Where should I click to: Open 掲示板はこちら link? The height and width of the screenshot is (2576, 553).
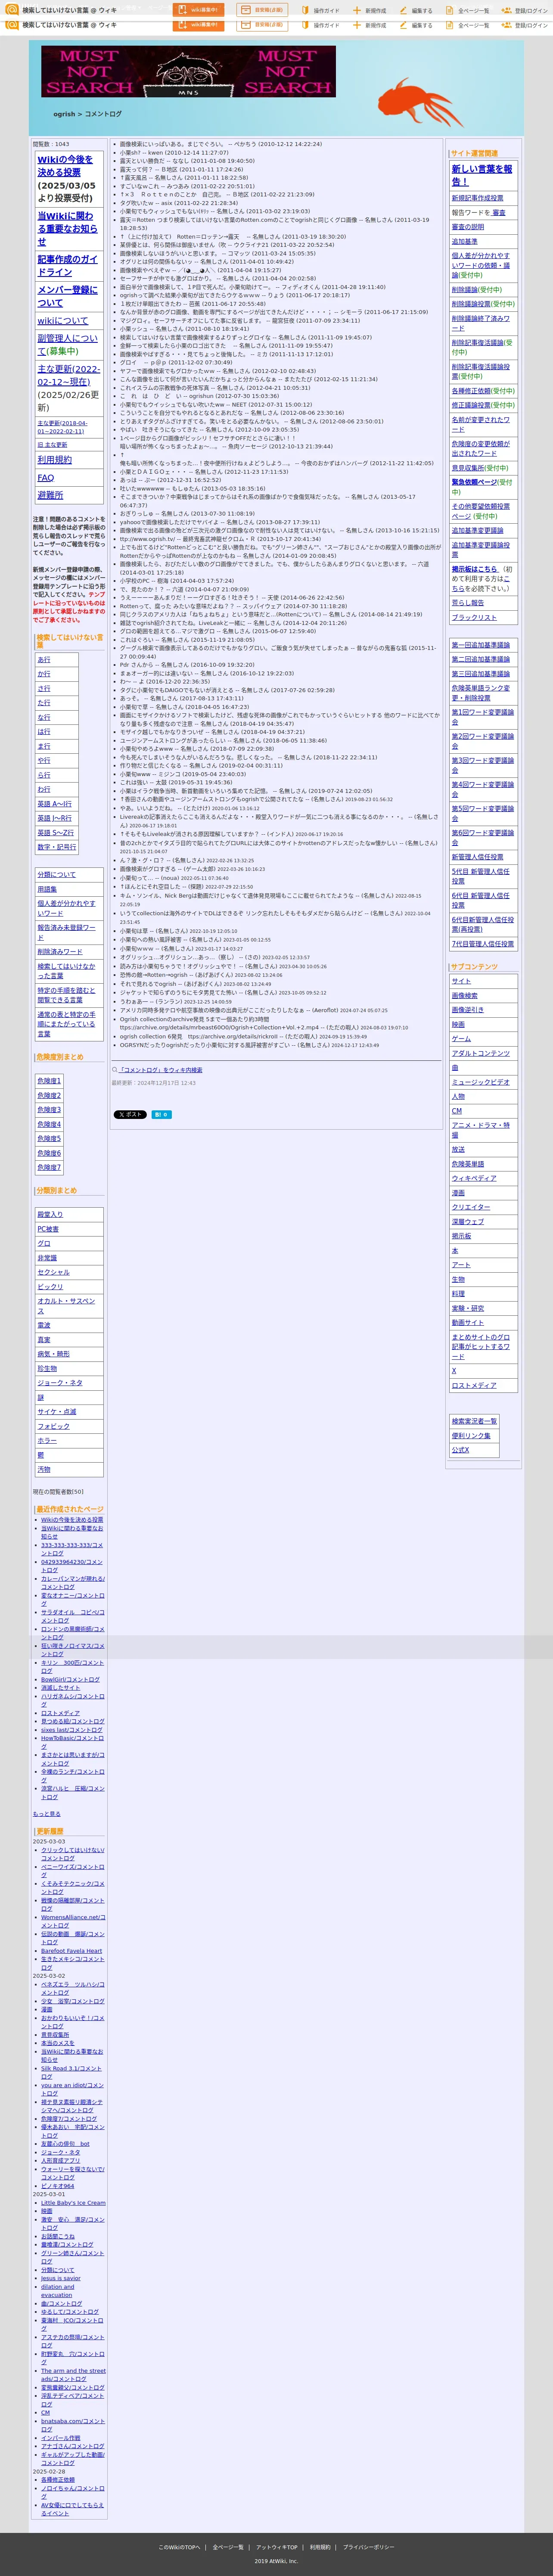[474, 569]
